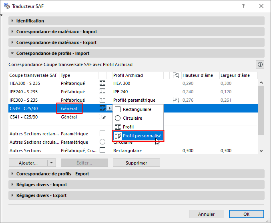Open the Ajouter button dropdown arrow
The height and width of the screenshot is (223, 271).
[x=51, y=163]
